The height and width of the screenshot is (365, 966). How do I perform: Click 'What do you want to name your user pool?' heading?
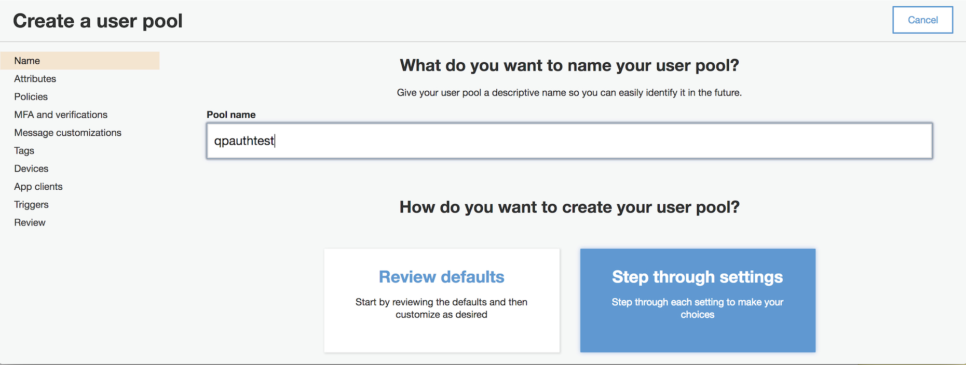[569, 65]
